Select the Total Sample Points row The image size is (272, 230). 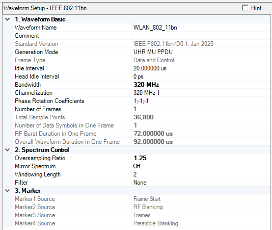coord(142,117)
